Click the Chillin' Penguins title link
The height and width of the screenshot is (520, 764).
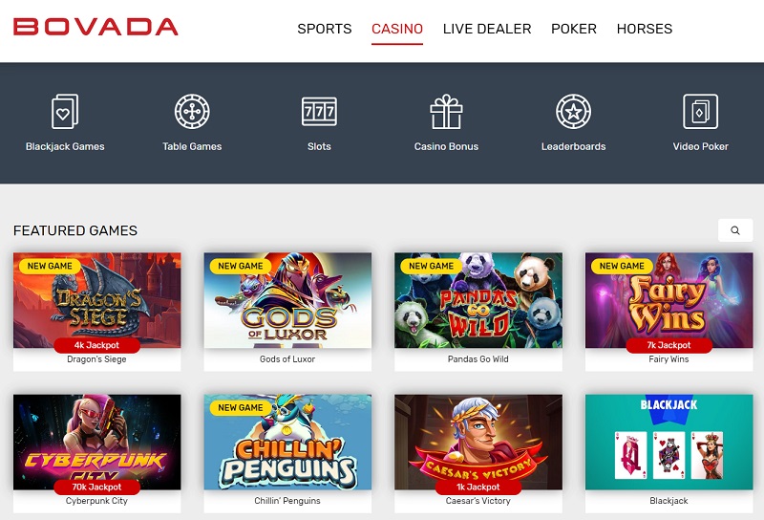pyautogui.click(x=287, y=501)
